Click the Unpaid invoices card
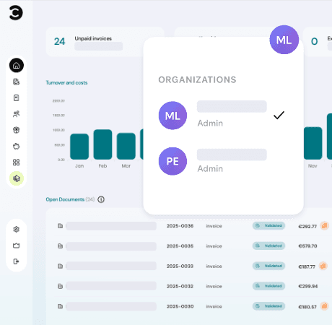The width and height of the screenshot is (332, 325). coord(105,42)
